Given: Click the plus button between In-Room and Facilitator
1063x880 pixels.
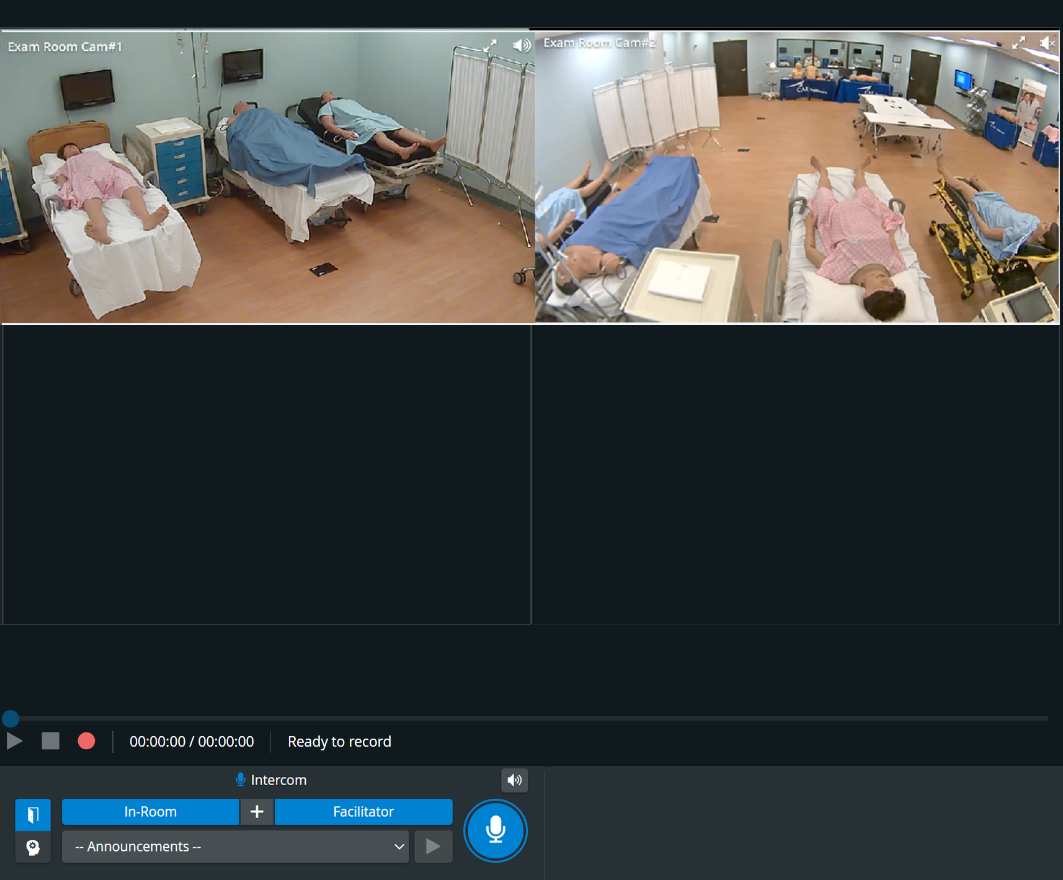Looking at the screenshot, I should click(257, 812).
